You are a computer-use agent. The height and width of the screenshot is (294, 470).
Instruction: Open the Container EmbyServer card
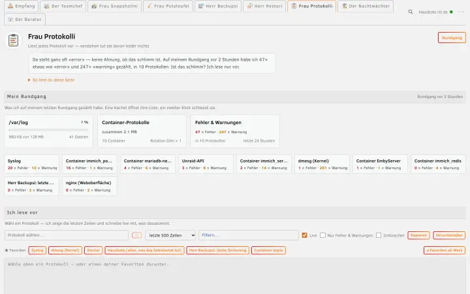[x=381, y=164]
